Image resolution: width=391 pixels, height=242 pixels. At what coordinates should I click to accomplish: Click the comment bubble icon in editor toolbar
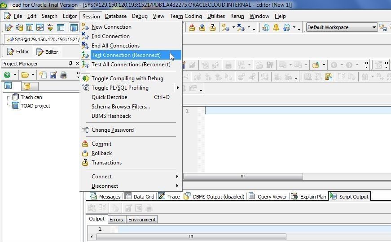point(316,65)
